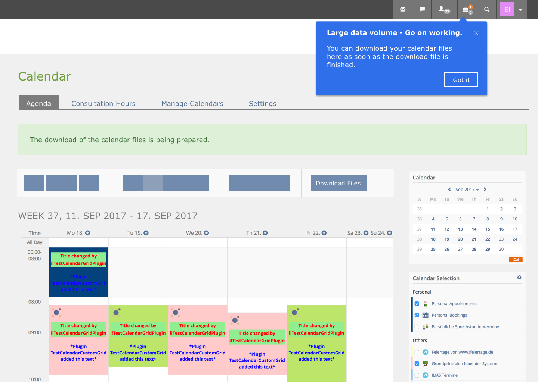
Task: Open user avatar dropdown arrow
Action: (x=520, y=10)
